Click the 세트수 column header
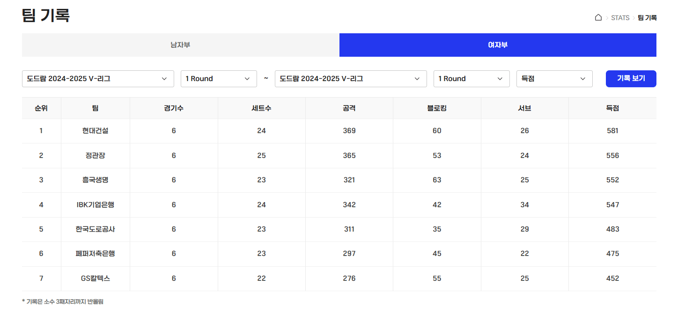Image resolution: width=685 pixels, height=309 pixels. (261, 108)
